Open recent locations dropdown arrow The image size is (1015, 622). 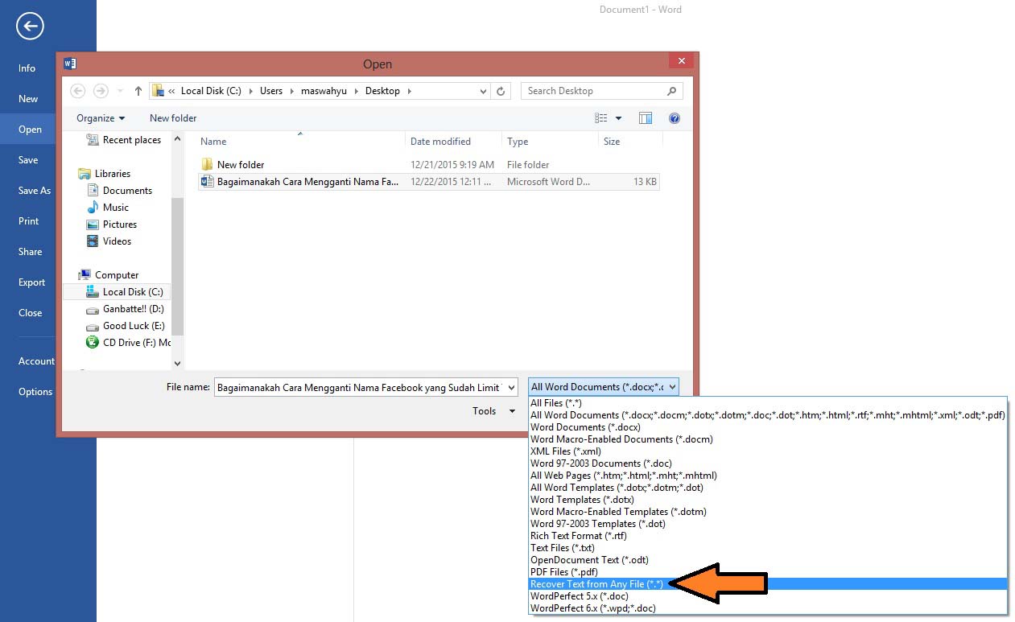[x=121, y=92]
